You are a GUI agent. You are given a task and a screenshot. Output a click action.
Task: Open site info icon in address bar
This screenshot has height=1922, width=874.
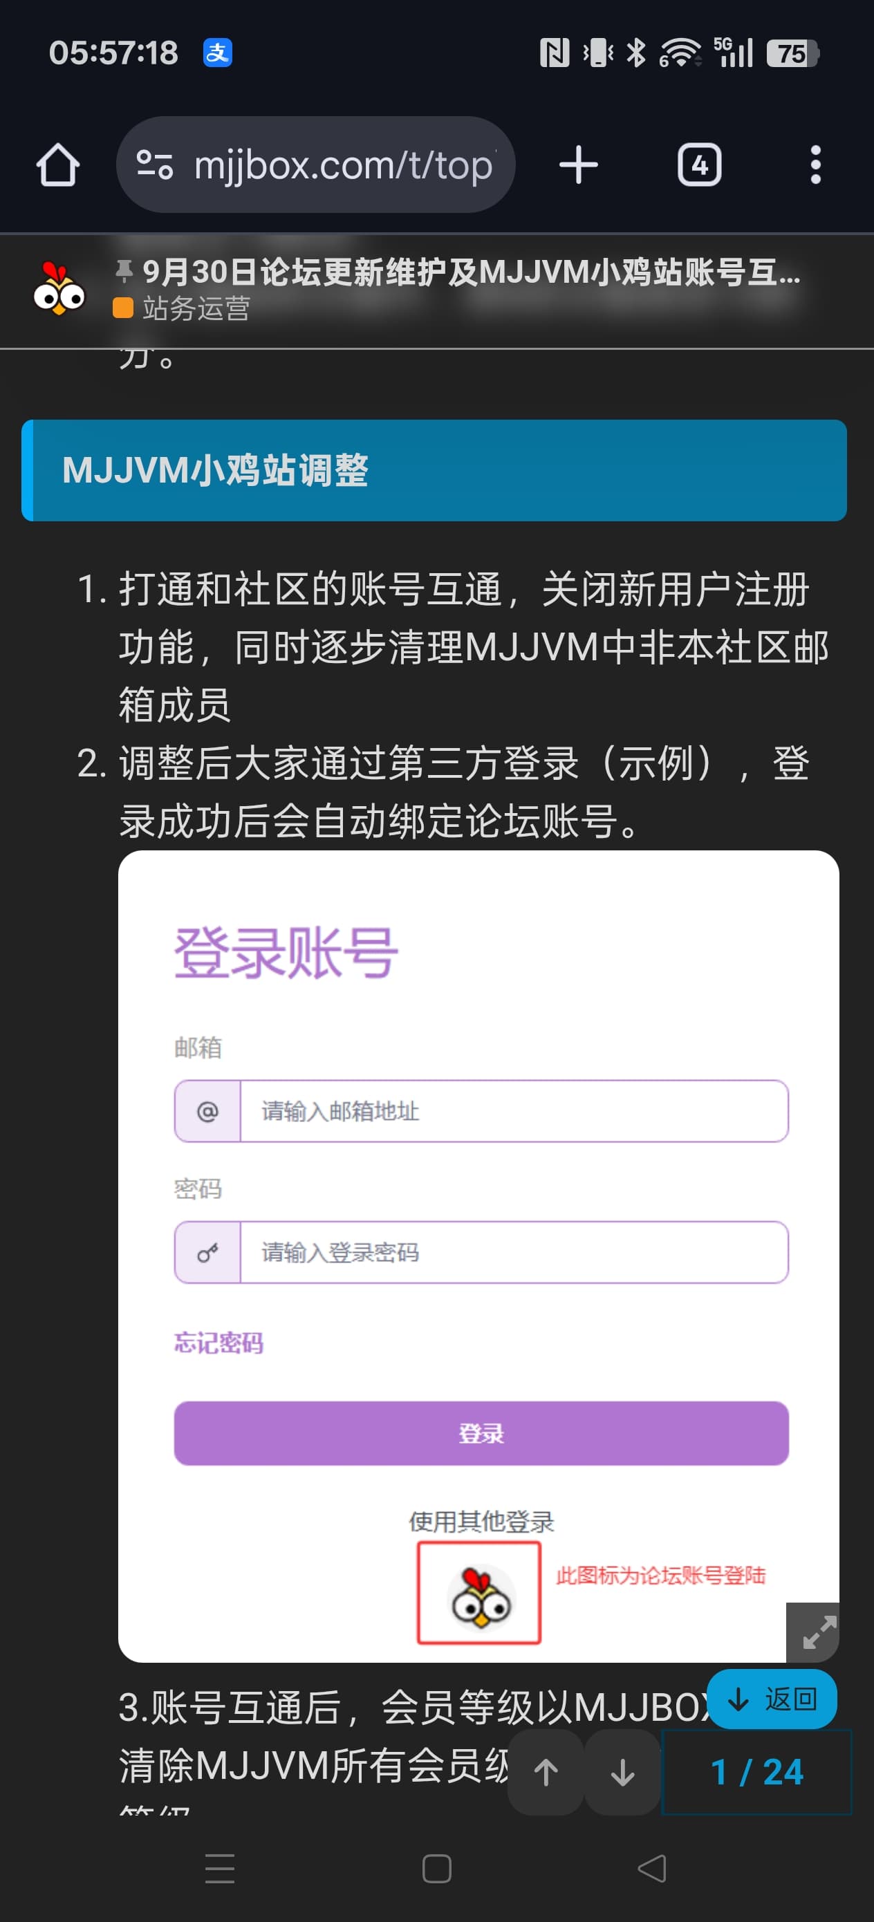[x=154, y=165]
